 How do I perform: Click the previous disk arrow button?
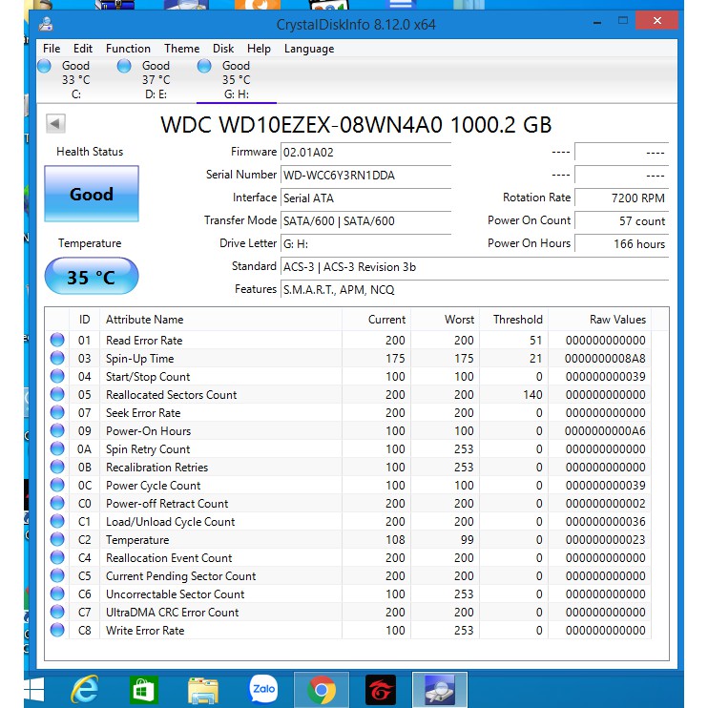click(55, 123)
